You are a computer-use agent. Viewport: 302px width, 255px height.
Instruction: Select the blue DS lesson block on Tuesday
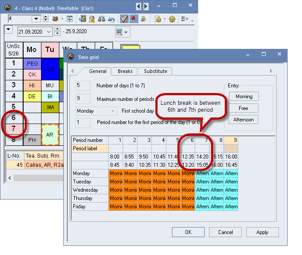click(x=50, y=69)
